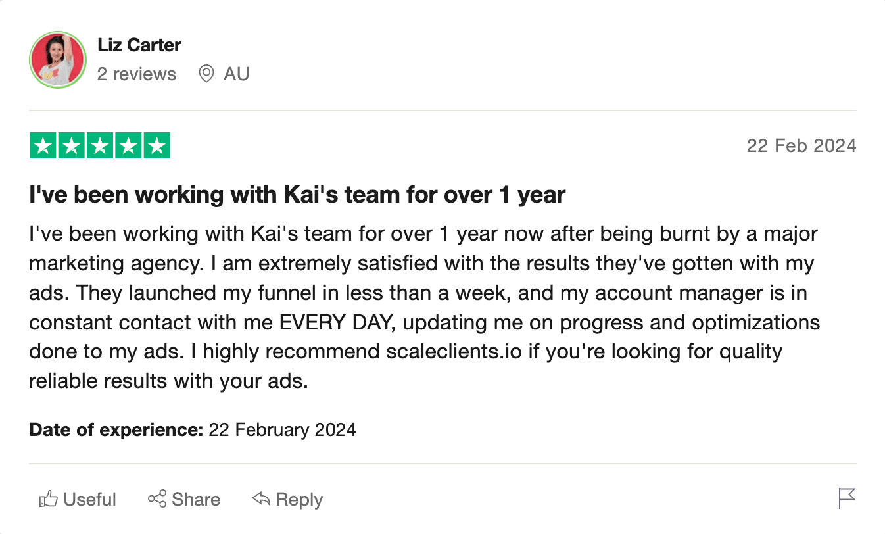Open the review title about Kai's team
The image size is (885, 534).
pos(297,195)
